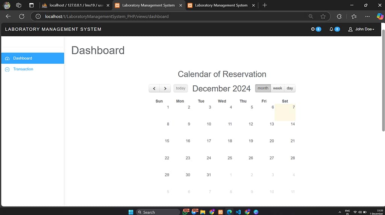Switch the calendar to week view
Image resolution: width=385 pixels, height=215 pixels.
click(277, 88)
